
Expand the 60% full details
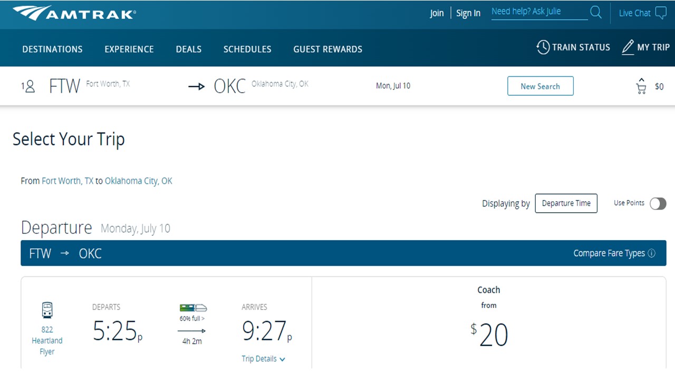(192, 318)
